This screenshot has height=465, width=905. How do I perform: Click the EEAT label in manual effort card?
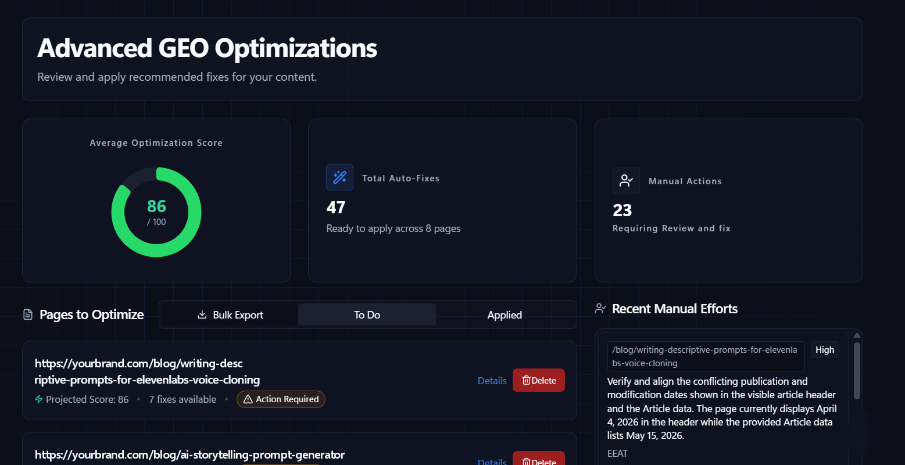point(617,453)
